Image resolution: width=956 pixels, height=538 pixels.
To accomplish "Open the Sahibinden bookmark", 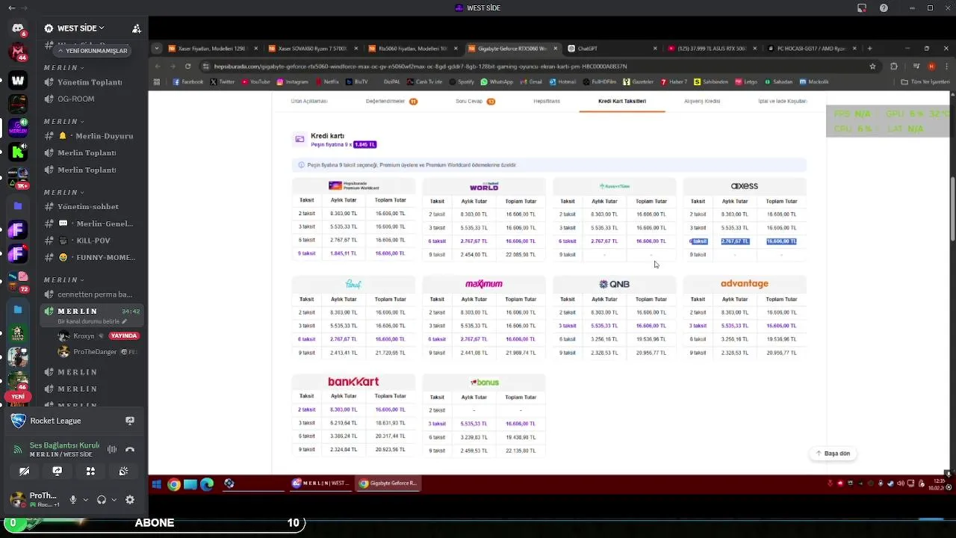I will point(712,81).
